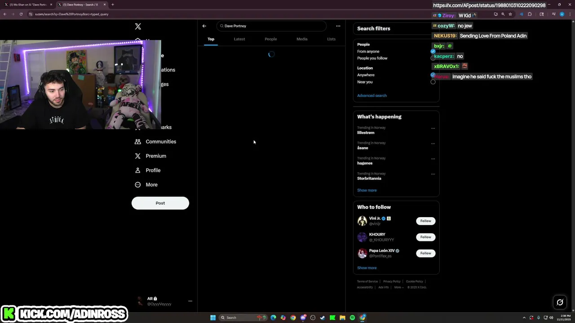
Task: Open the Kick app from the taskbar
Action: point(332,318)
